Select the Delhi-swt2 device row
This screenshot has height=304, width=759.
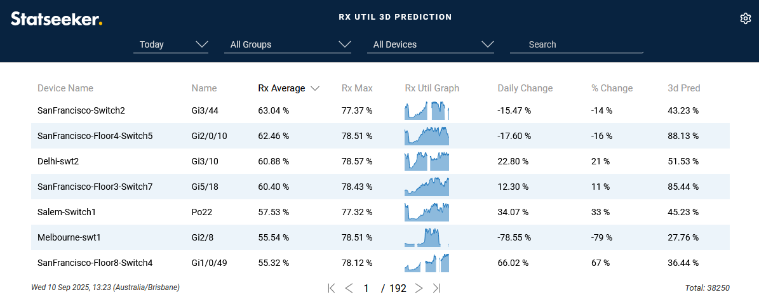[58, 161]
